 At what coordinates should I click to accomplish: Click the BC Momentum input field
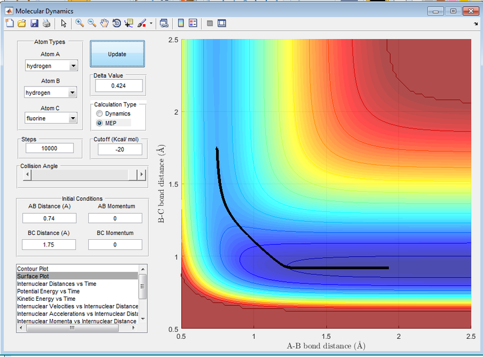115,245
